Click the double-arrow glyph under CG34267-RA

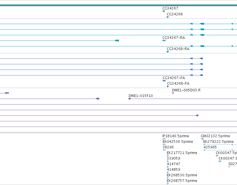164,41
